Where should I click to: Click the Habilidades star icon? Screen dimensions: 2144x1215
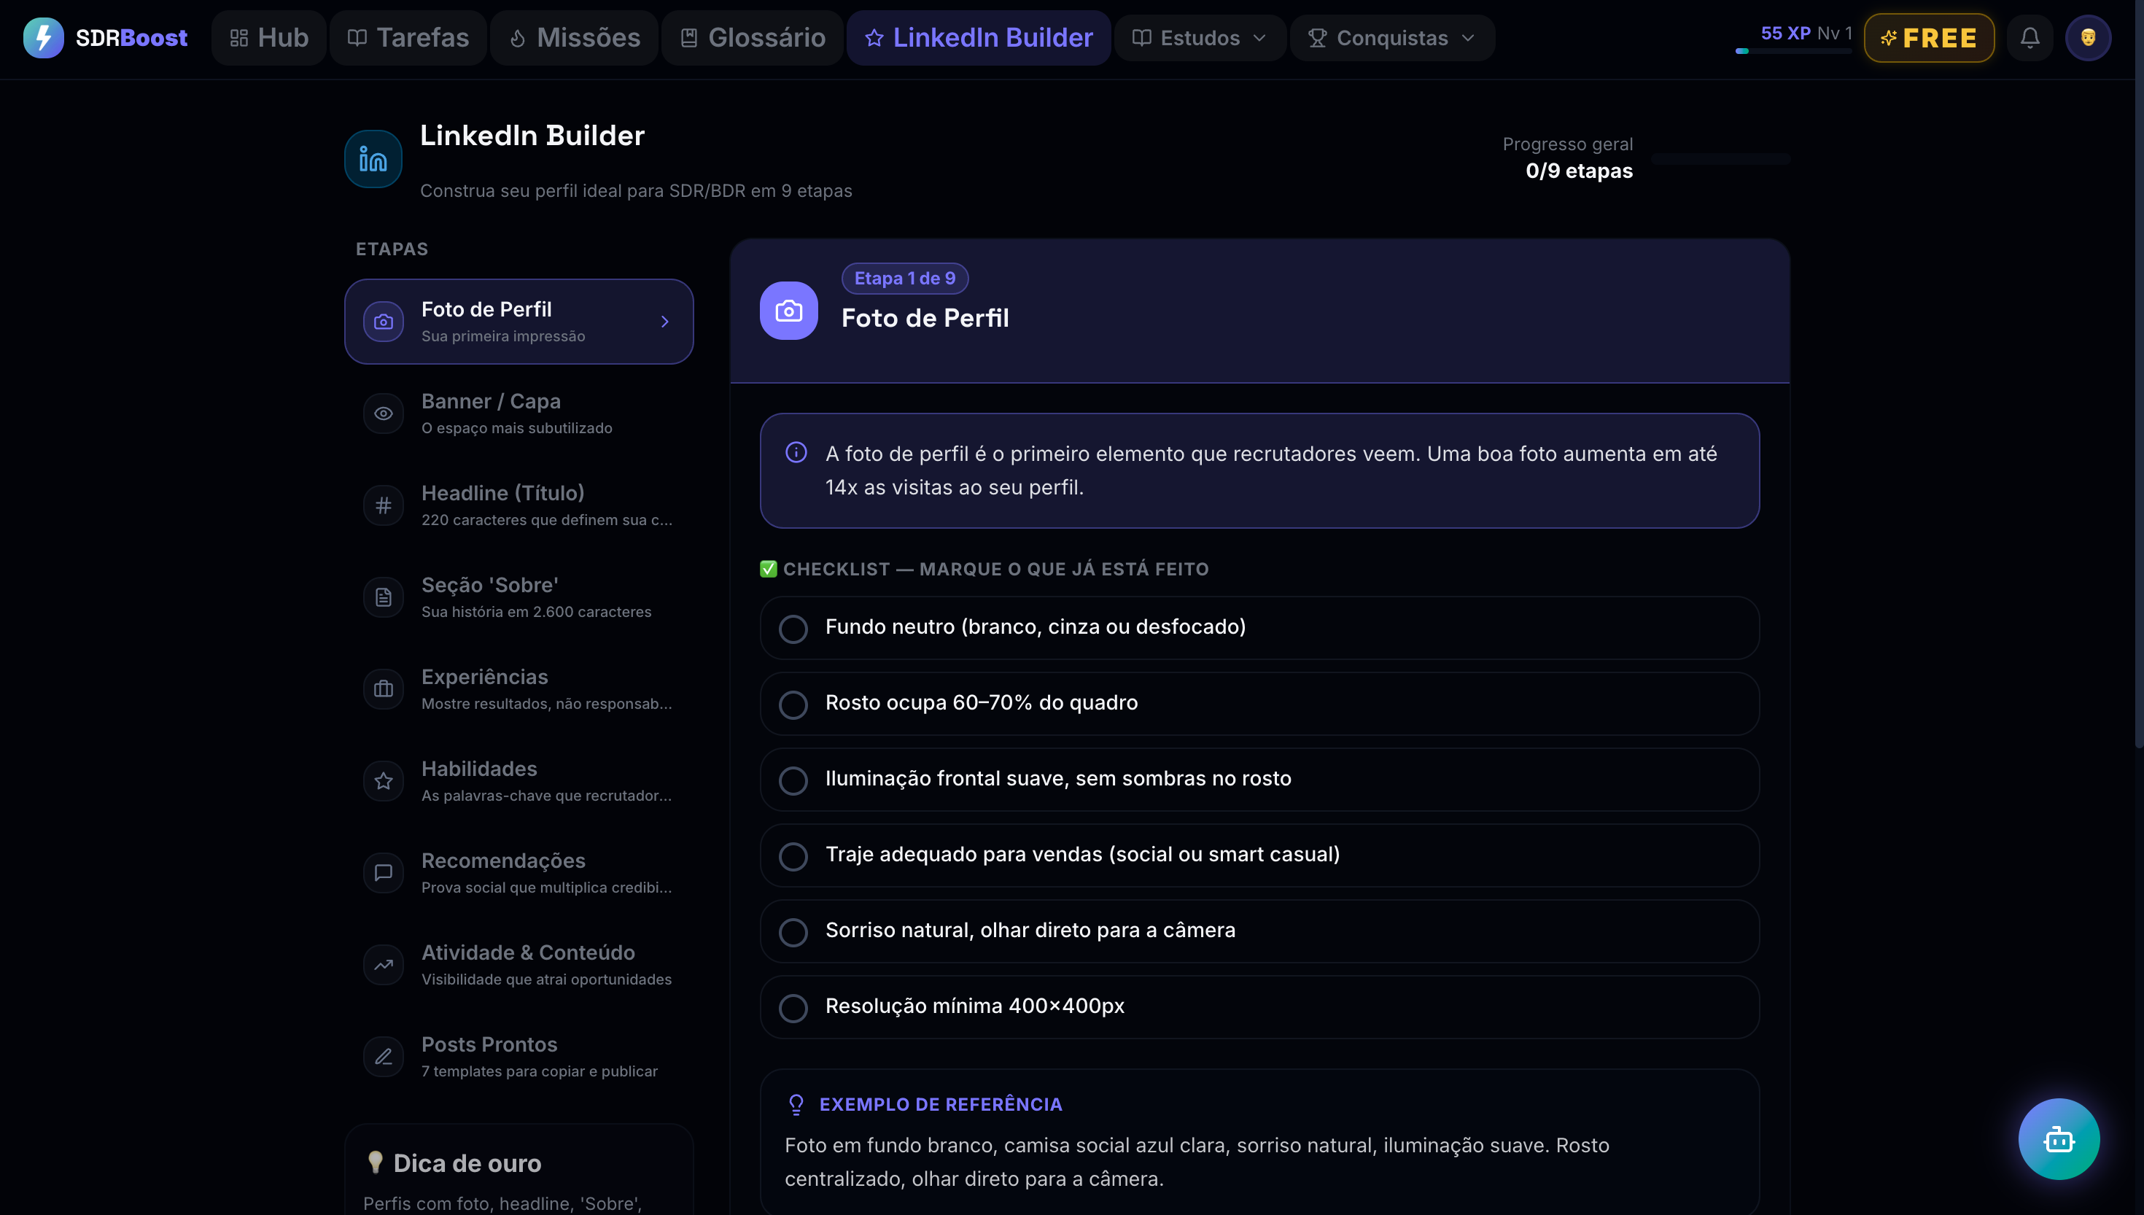pyautogui.click(x=383, y=780)
